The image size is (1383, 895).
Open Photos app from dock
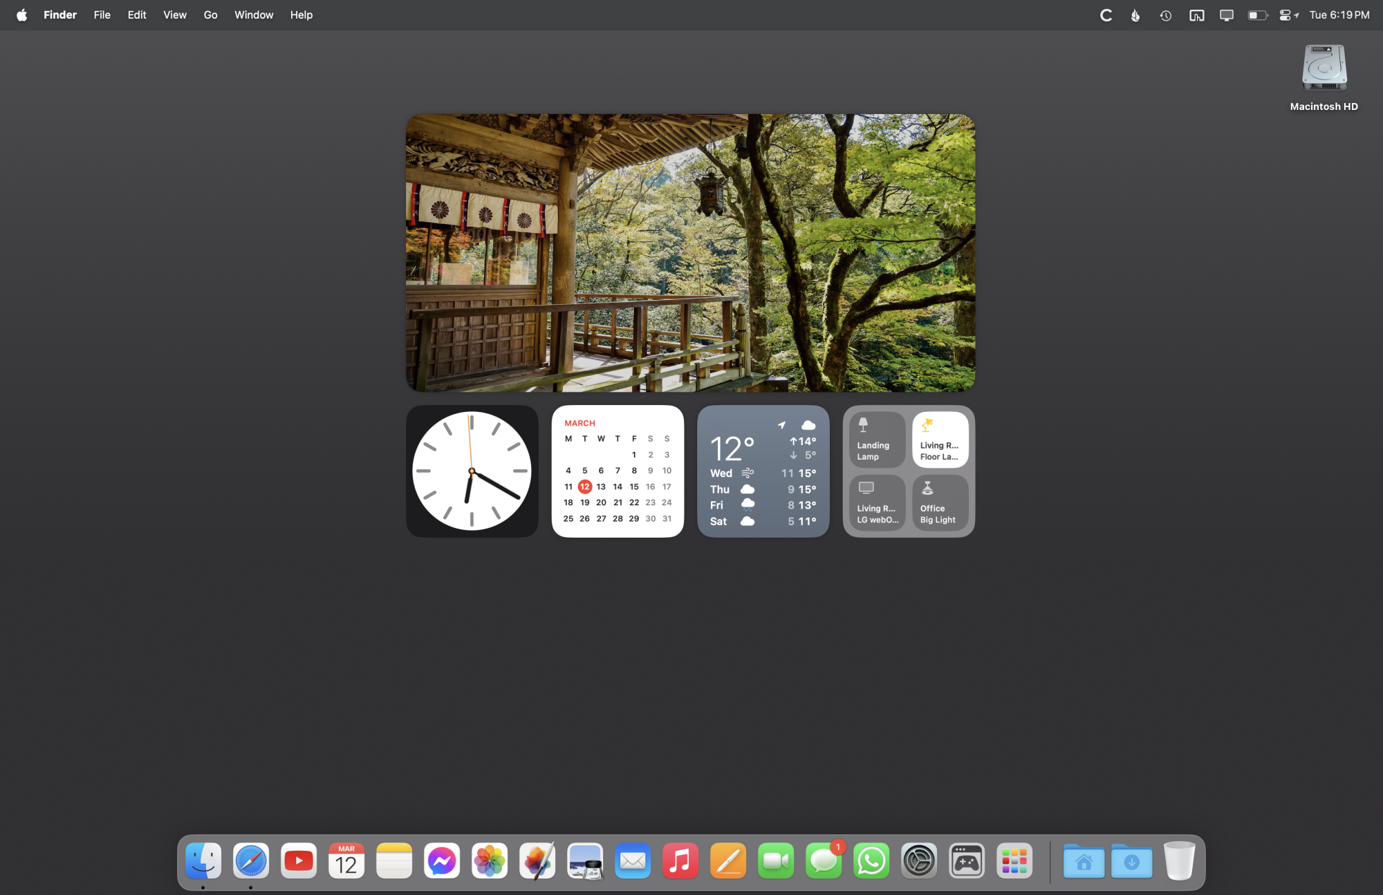click(x=490, y=860)
